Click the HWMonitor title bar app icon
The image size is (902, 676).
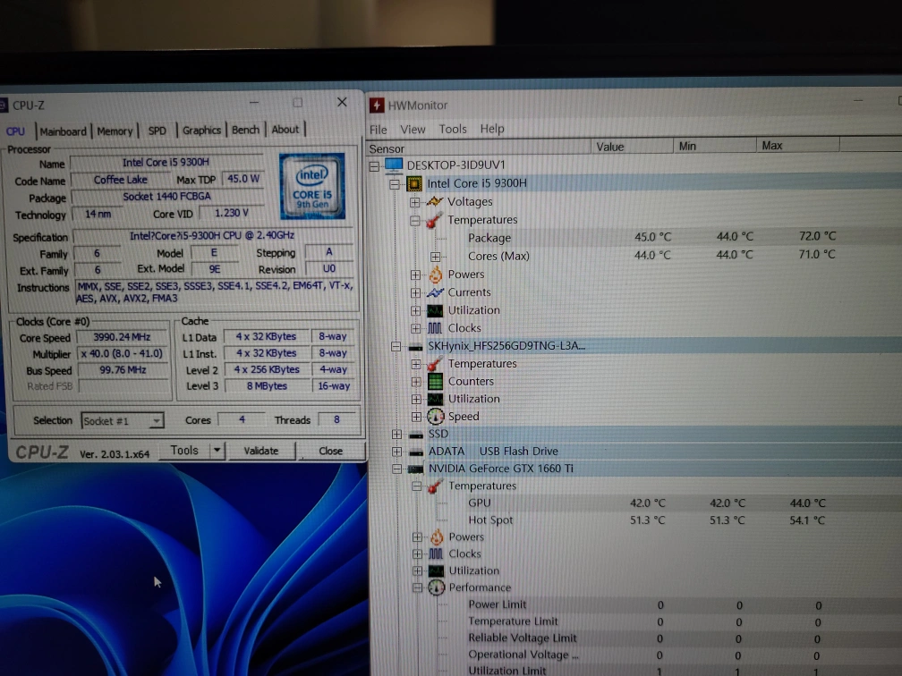click(377, 106)
